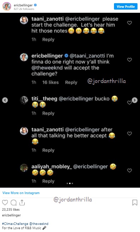
Task: Select the carousel page indicator dots
Action: [x=70, y=183]
